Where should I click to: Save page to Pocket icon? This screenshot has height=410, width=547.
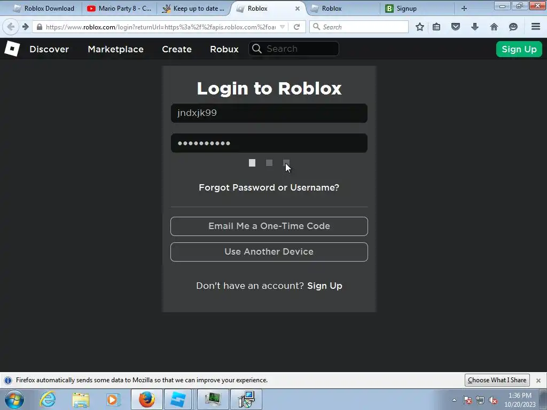point(456,27)
